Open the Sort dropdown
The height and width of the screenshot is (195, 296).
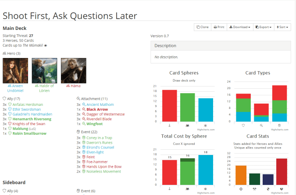(x=282, y=27)
